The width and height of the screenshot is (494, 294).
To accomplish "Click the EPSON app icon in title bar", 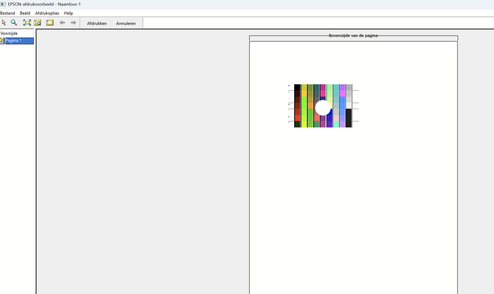I will tap(3, 4).
